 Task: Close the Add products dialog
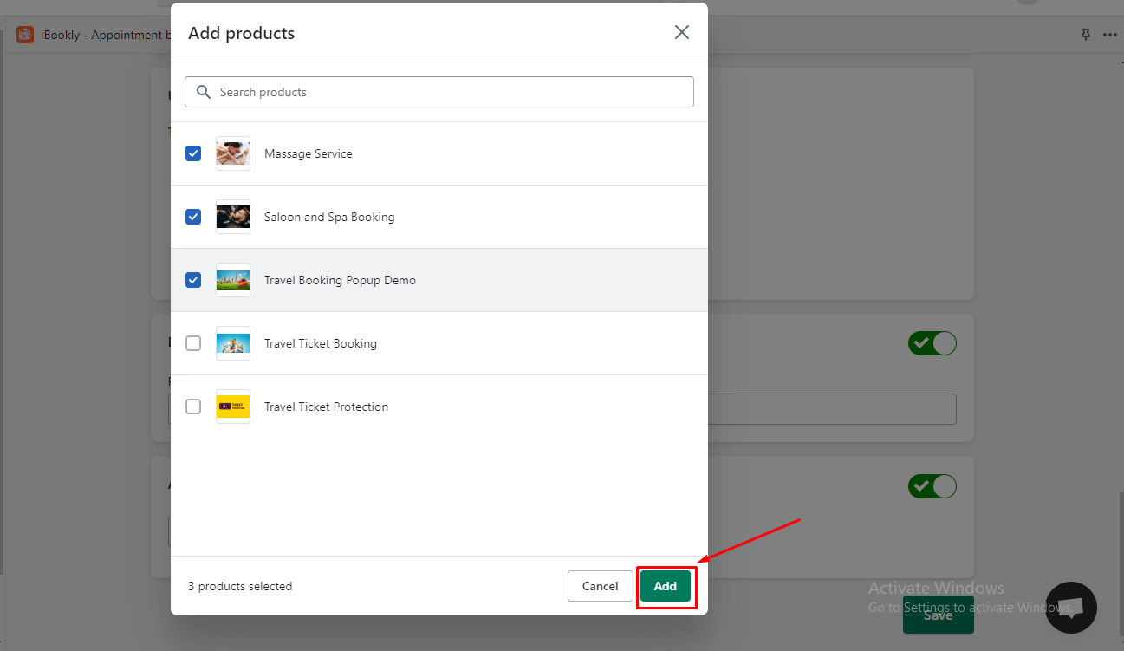tap(682, 33)
